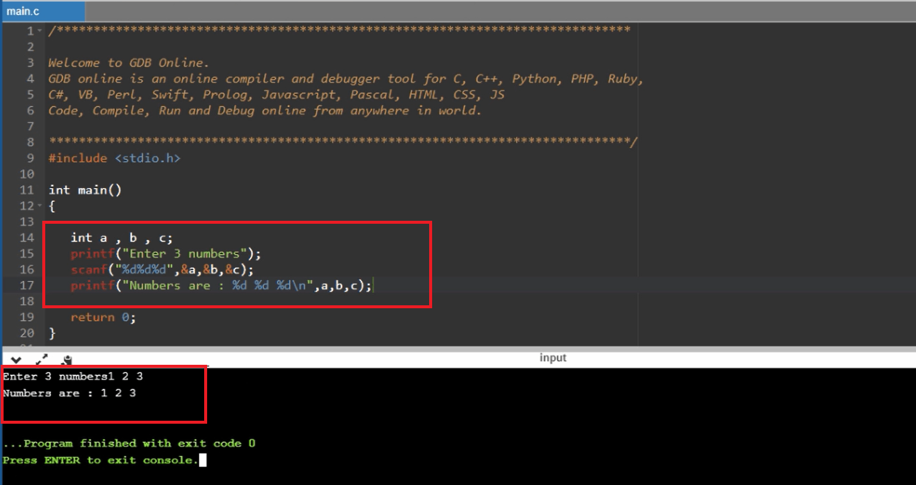916x485 pixels.
Task: Place cursor in the scanf statement line
Action: pyautogui.click(x=161, y=269)
